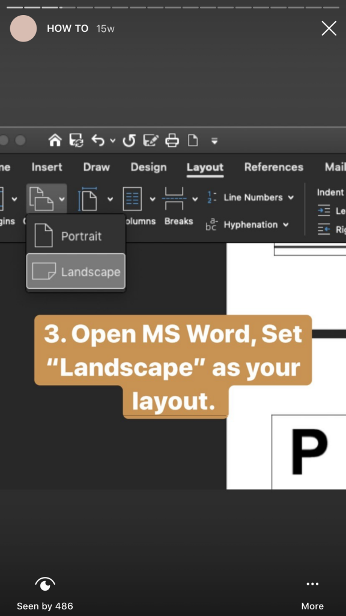Switch to the Design tab

pyautogui.click(x=148, y=167)
